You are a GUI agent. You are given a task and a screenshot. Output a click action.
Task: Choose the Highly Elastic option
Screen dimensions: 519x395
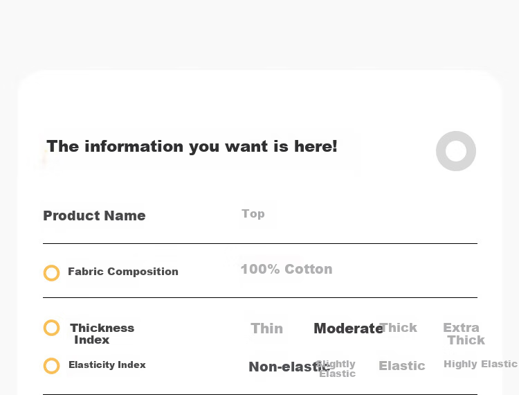pyautogui.click(x=481, y=364)
